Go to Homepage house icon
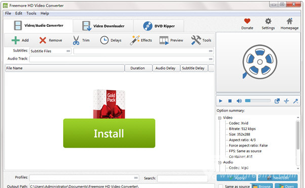This screenshot has height=188, width=305. (x=289, y=21)
